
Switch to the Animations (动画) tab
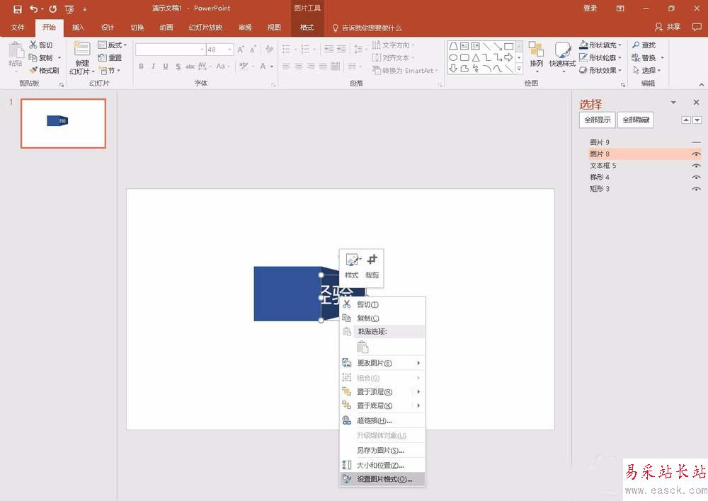click(166, 27)
